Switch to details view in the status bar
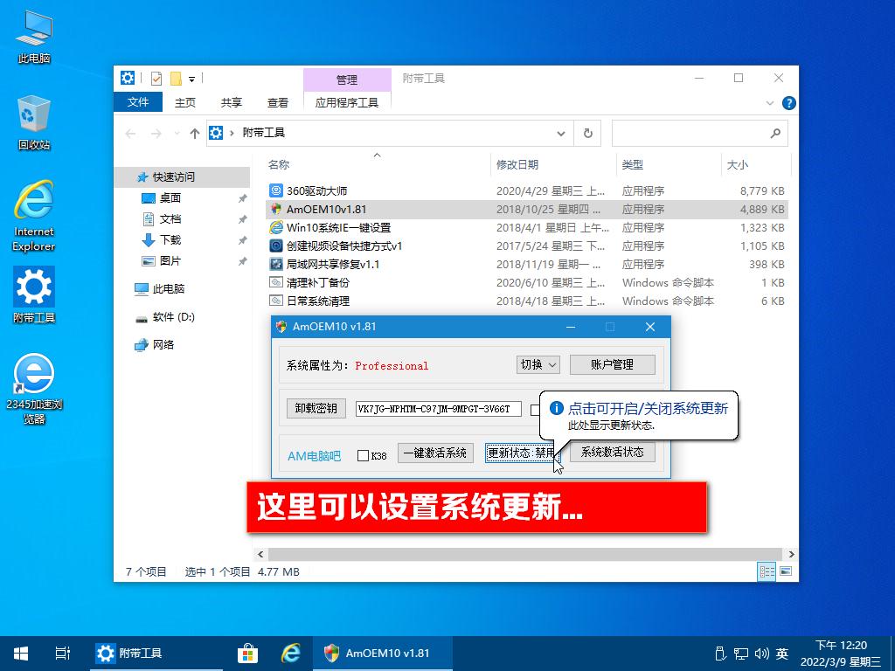This screenshot has width=895, height=671. point(767,571)
